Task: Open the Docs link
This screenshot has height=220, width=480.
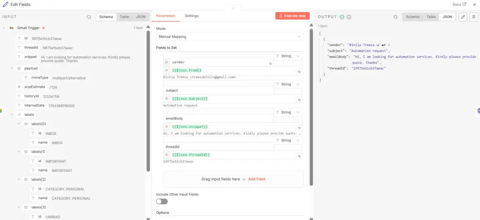Action: (459, 5)
